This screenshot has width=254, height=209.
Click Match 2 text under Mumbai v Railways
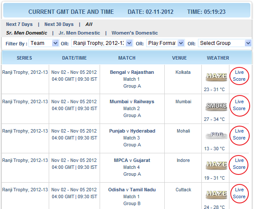[x=132, y=108]
